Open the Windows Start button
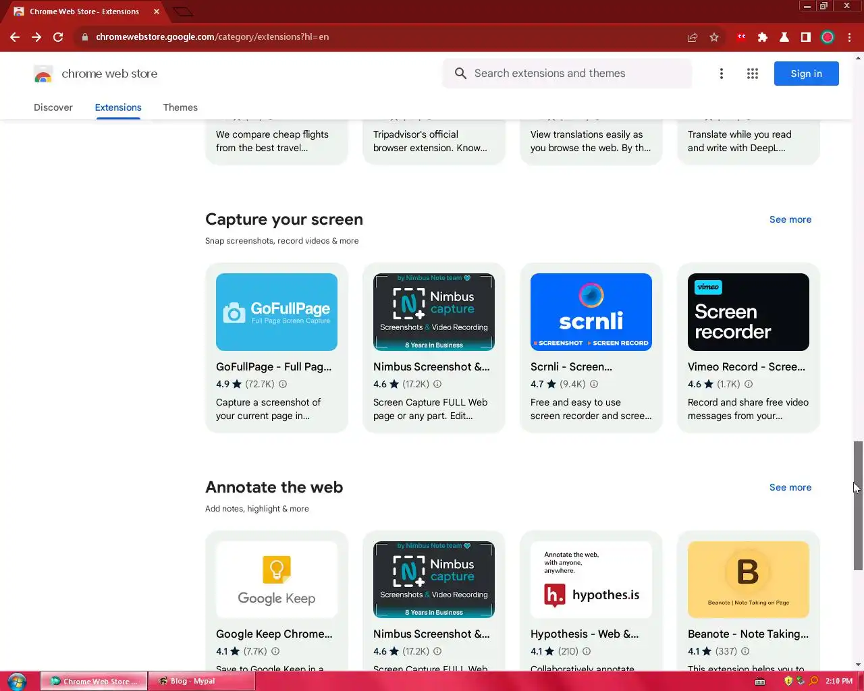This screenshot has height=691, width=864. (17, 681)
